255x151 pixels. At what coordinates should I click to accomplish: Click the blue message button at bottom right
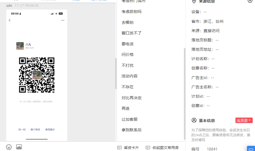(x=251, y=149)
